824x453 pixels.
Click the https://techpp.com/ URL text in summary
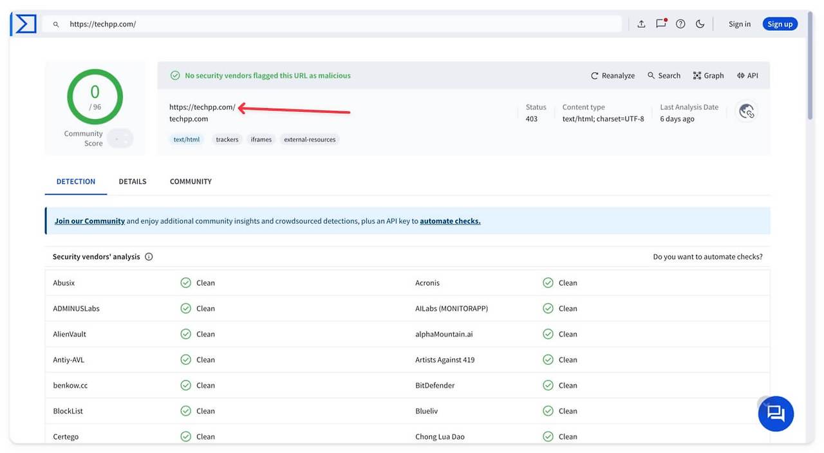(x=202, y=107)
